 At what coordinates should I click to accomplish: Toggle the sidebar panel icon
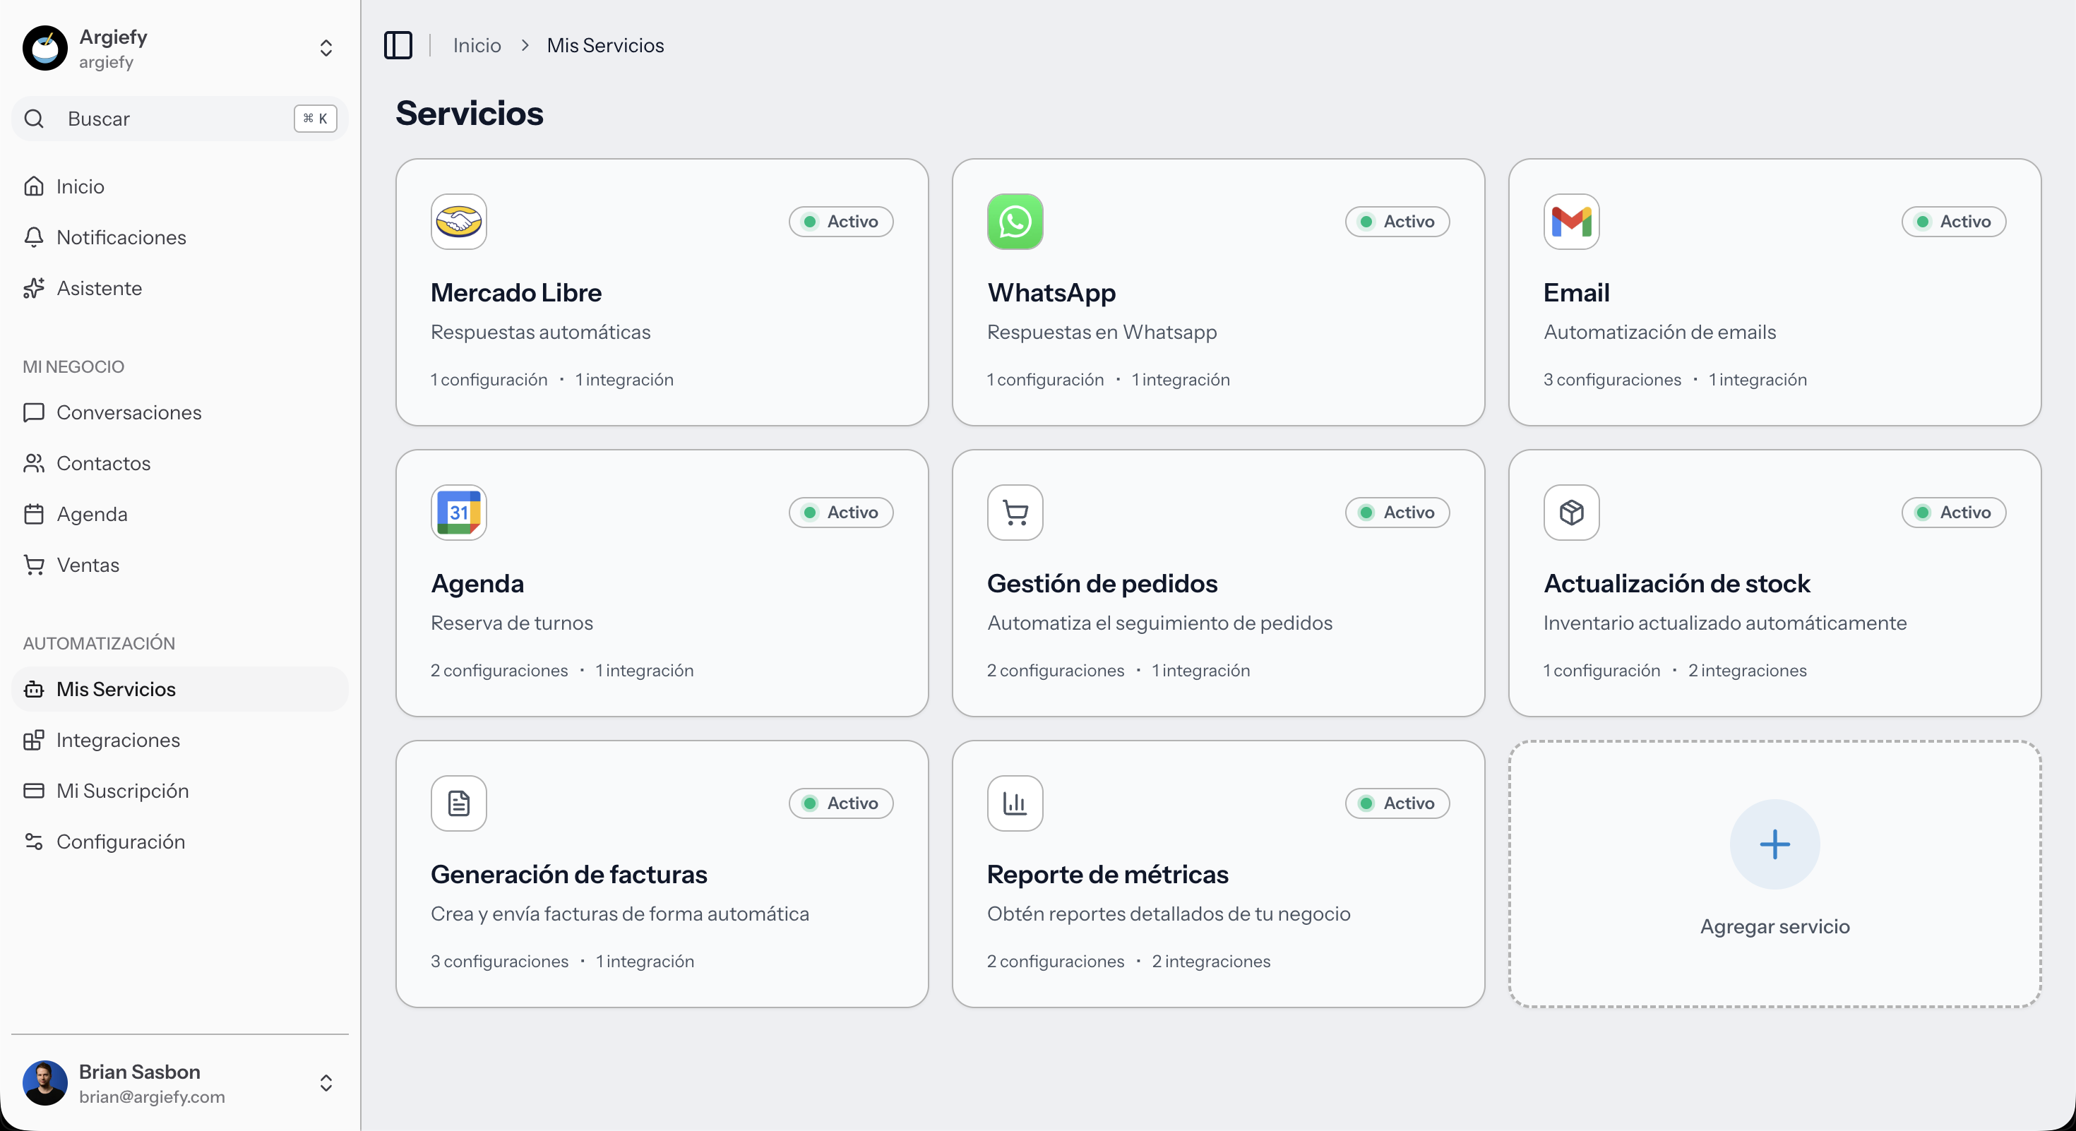coord(398,45)
